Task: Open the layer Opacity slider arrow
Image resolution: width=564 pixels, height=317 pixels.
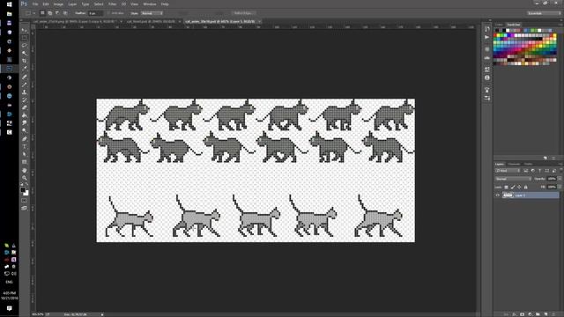Action: point(559,179)
